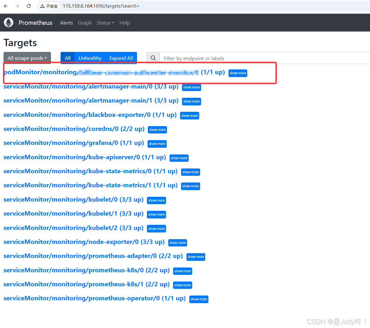The image size is (370, 328).
Task: Show more for kubelet/2
Action: click(x=156, y=229)
